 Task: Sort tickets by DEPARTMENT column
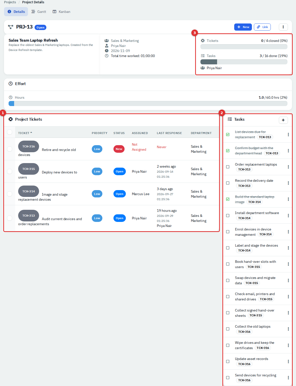(201, 133)
